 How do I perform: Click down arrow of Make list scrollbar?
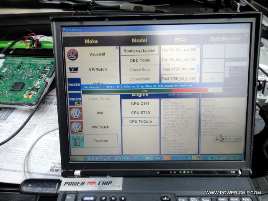click(120, 153)
